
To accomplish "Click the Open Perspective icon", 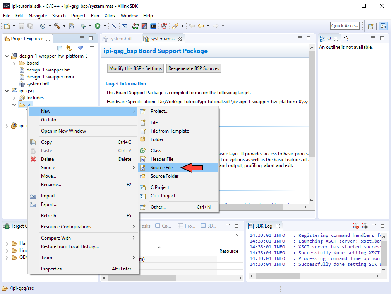I will [371, 26].
